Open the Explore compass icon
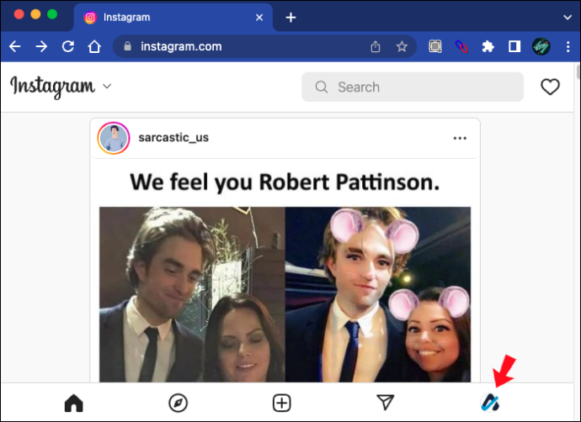581x422 pixels. click(x=178, y=403)
